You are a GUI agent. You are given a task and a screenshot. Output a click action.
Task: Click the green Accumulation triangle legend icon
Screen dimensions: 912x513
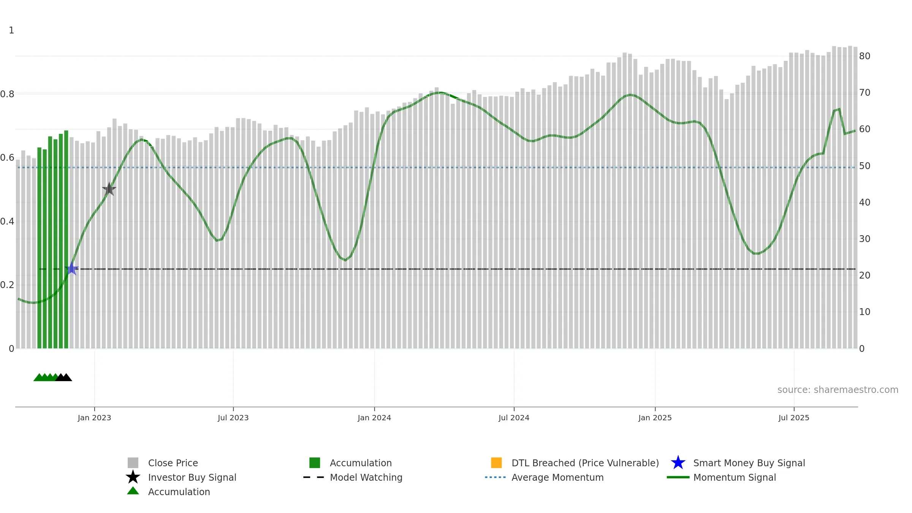(x=133, y=491)
